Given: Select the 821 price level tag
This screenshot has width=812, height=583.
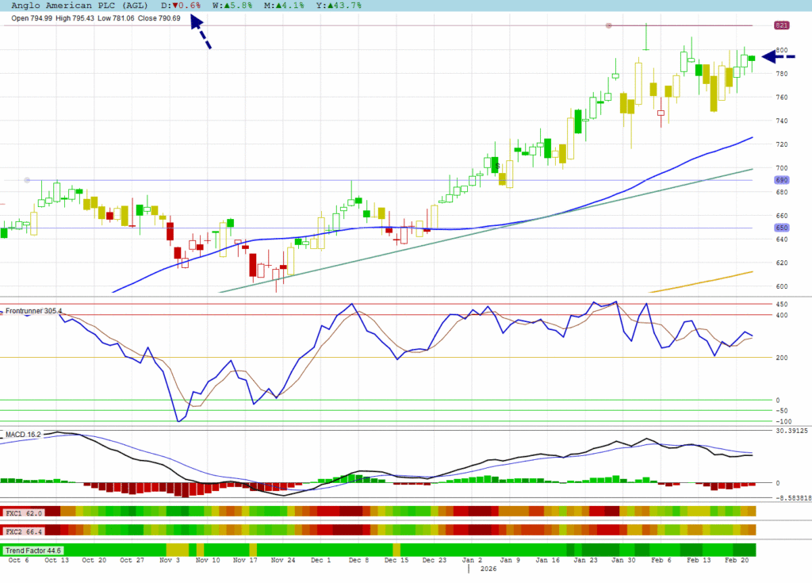Looking at the screenshot, I should [x=781, y=25].
